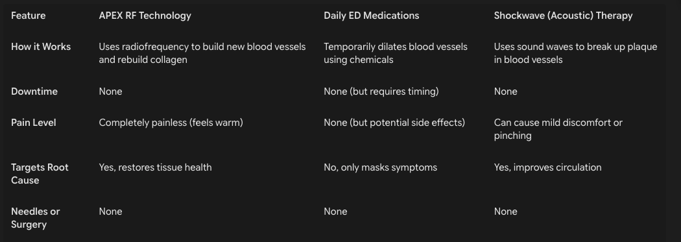
Task: Select the No, only masks symptoms cell
Action: tap(380, 167)
